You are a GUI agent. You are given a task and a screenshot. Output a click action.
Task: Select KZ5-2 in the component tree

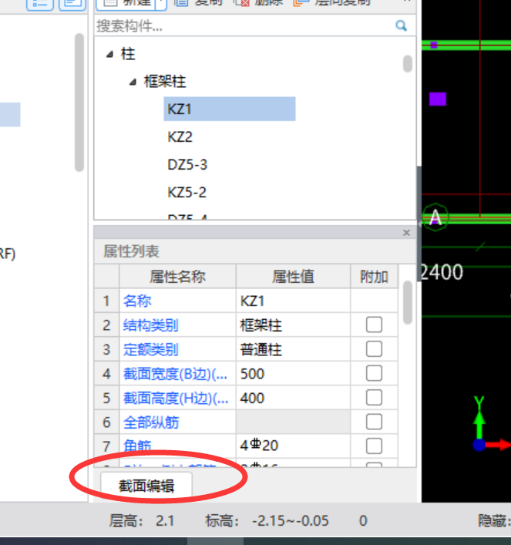coord(187,192)
